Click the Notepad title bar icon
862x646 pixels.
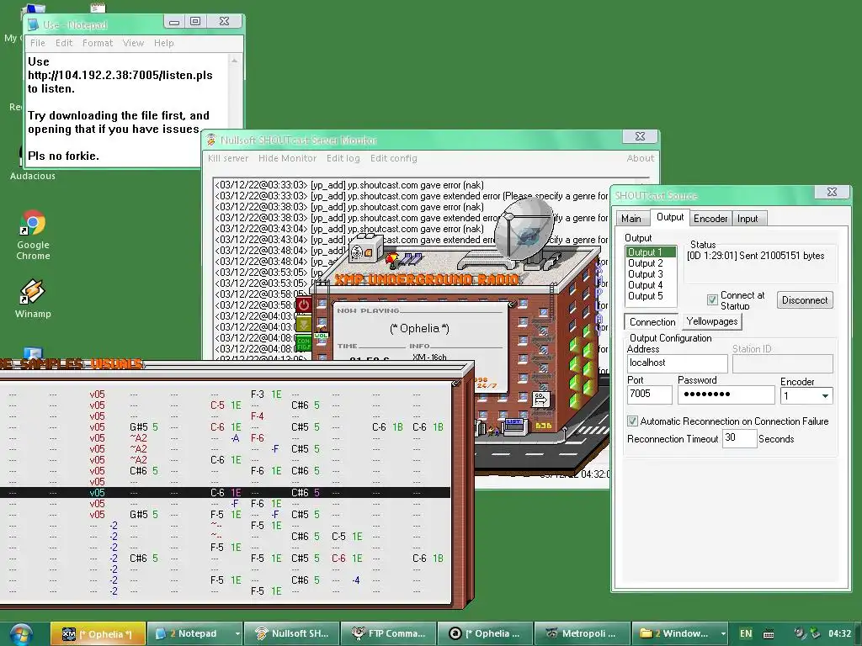[x=34, y=24]
